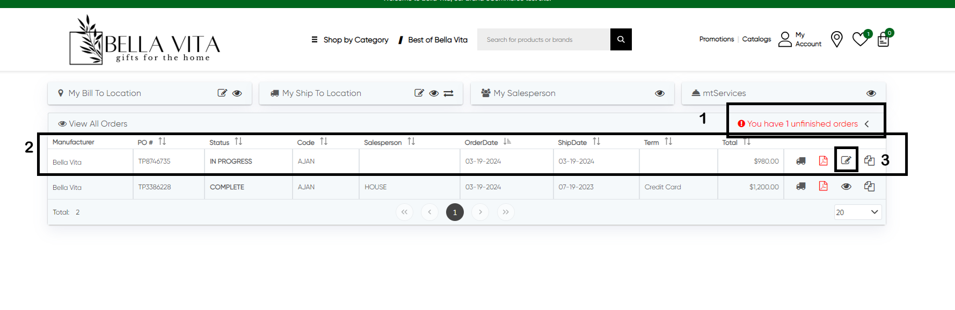Sort table by PO # column

(162, 142)
